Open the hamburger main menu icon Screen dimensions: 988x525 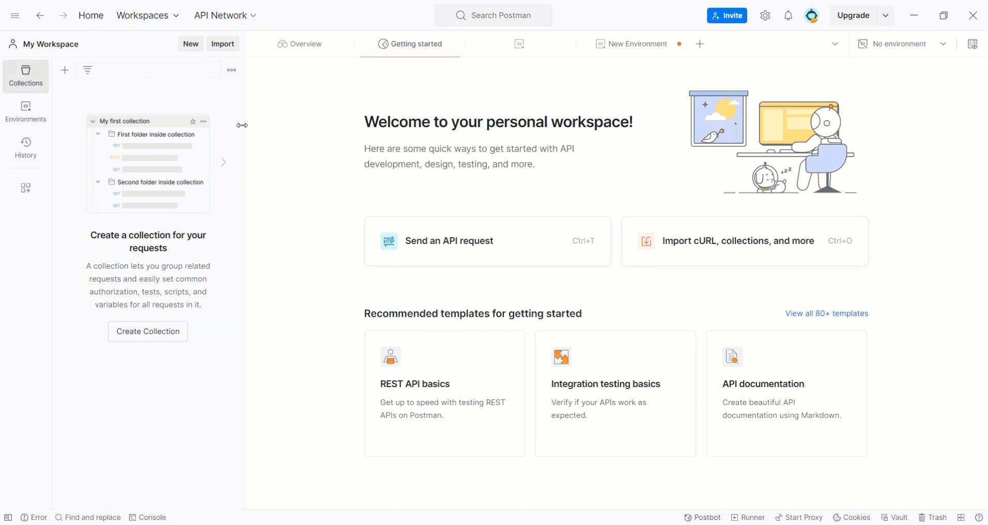[15, 16]
